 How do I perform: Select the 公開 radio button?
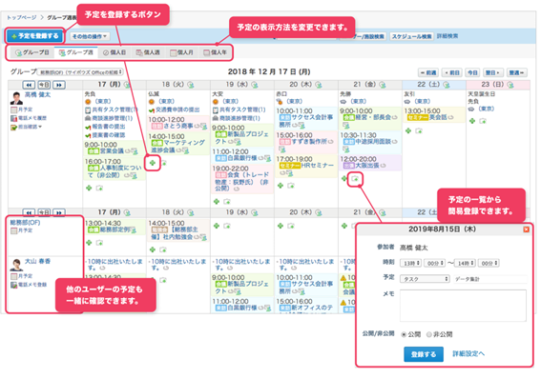404,334
